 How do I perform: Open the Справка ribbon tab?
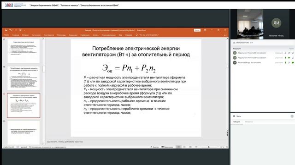pyautogui.click(x=129, y=35)
